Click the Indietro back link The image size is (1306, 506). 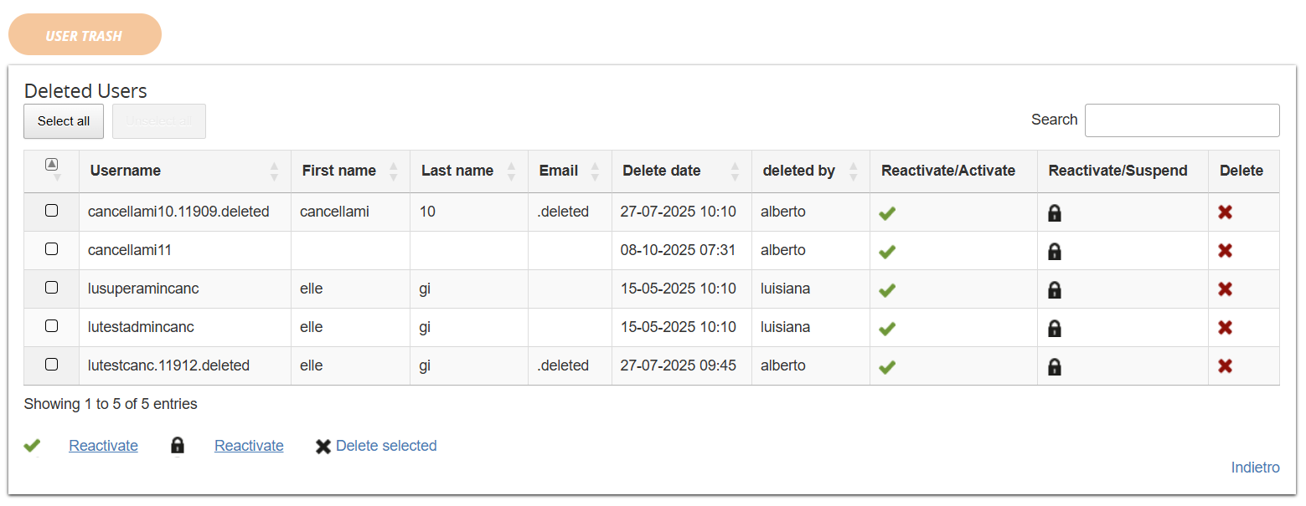pyautogui.click(x=1255, y=468)
